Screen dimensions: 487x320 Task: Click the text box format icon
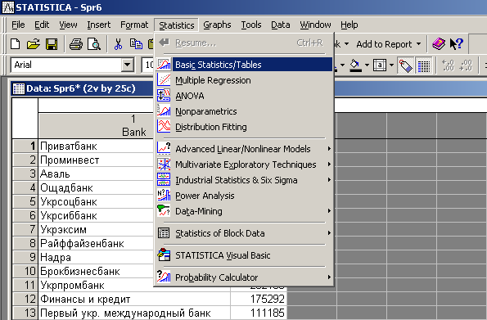(x=380, y=65)
